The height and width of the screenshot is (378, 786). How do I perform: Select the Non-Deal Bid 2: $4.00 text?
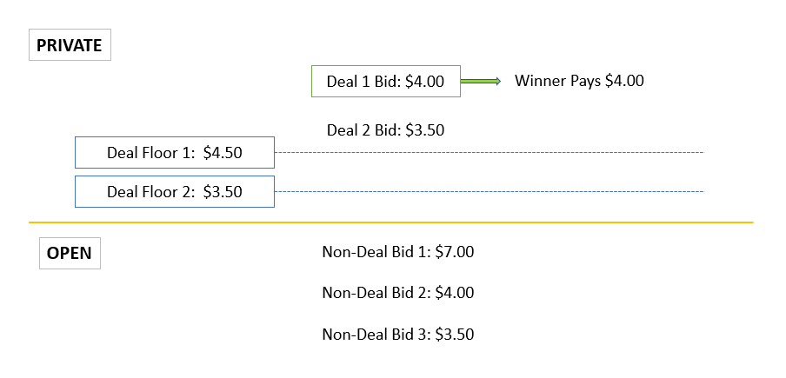[398, 293]
